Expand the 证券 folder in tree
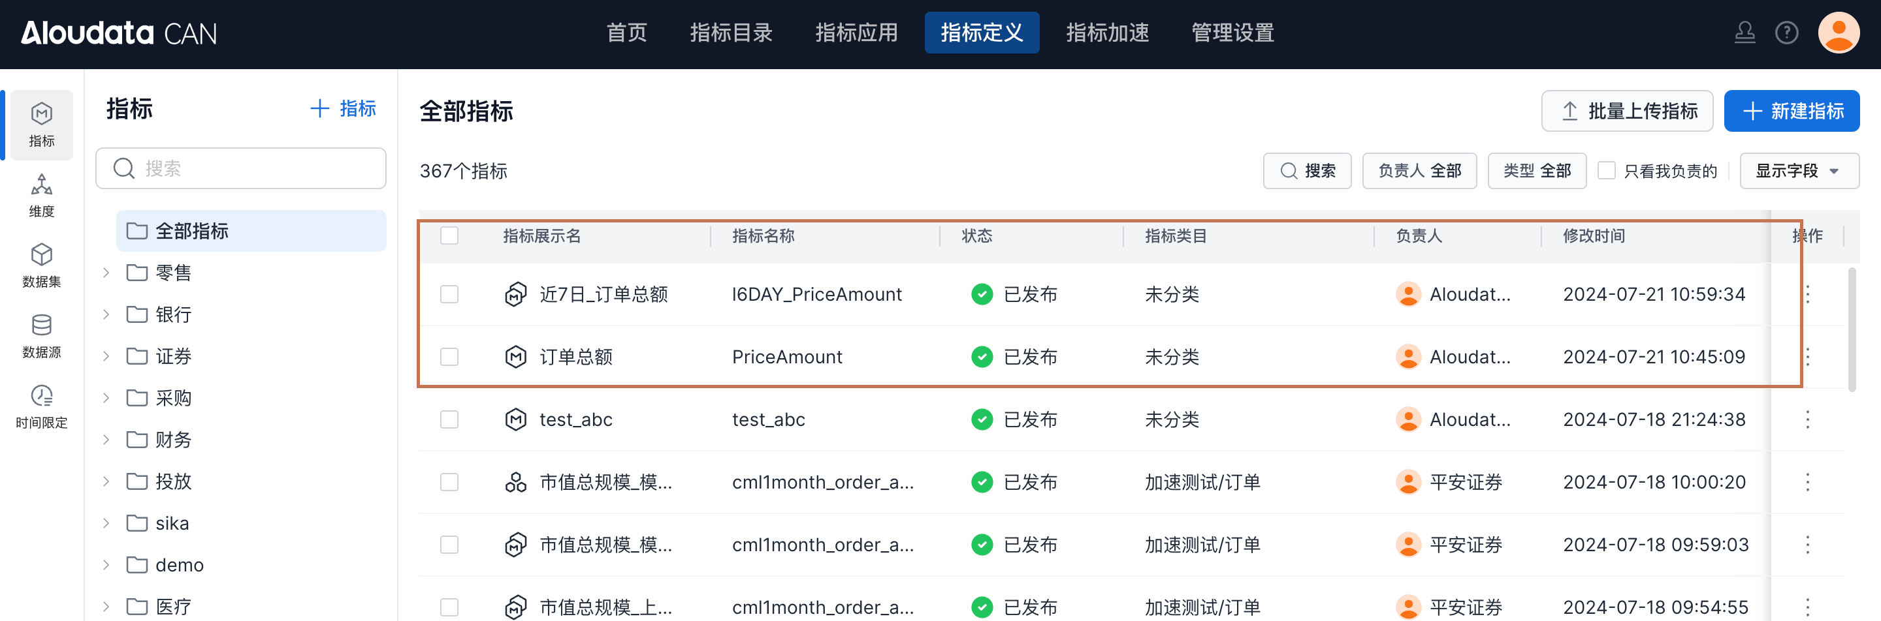This screenshot has height=621, width=1881. click(106, 356)
